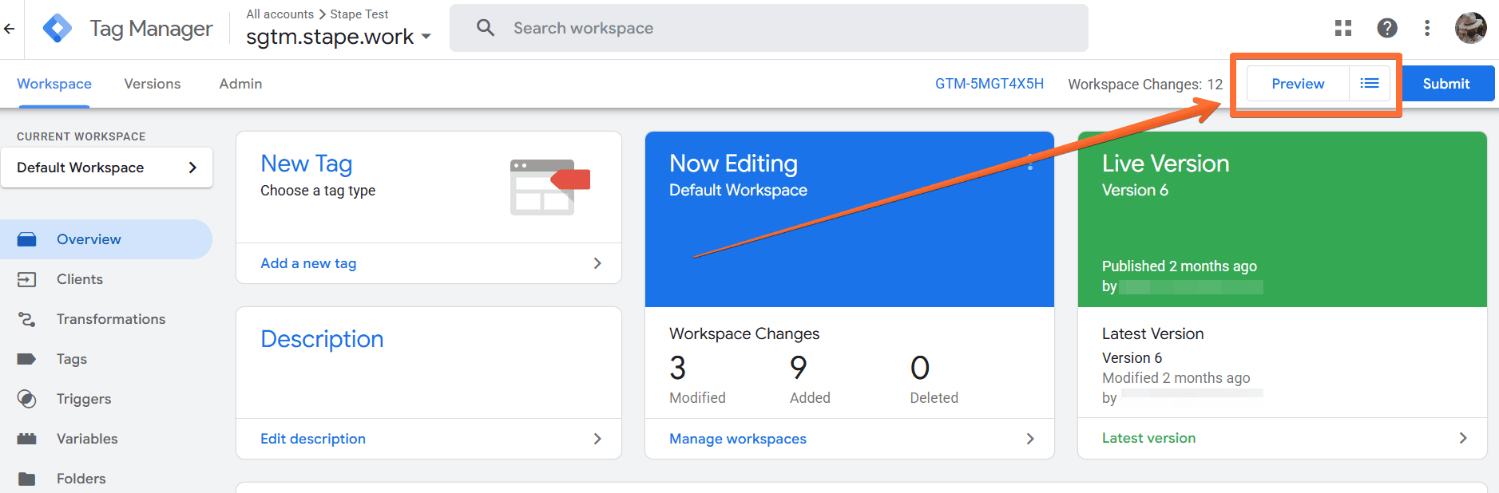Click the Tag Manager logo icon
1499x493 pixels.
click(58, 29)
